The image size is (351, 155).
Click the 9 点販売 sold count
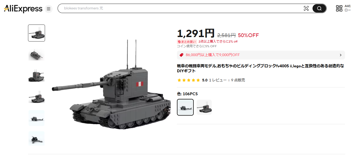[x=238, y=80]
